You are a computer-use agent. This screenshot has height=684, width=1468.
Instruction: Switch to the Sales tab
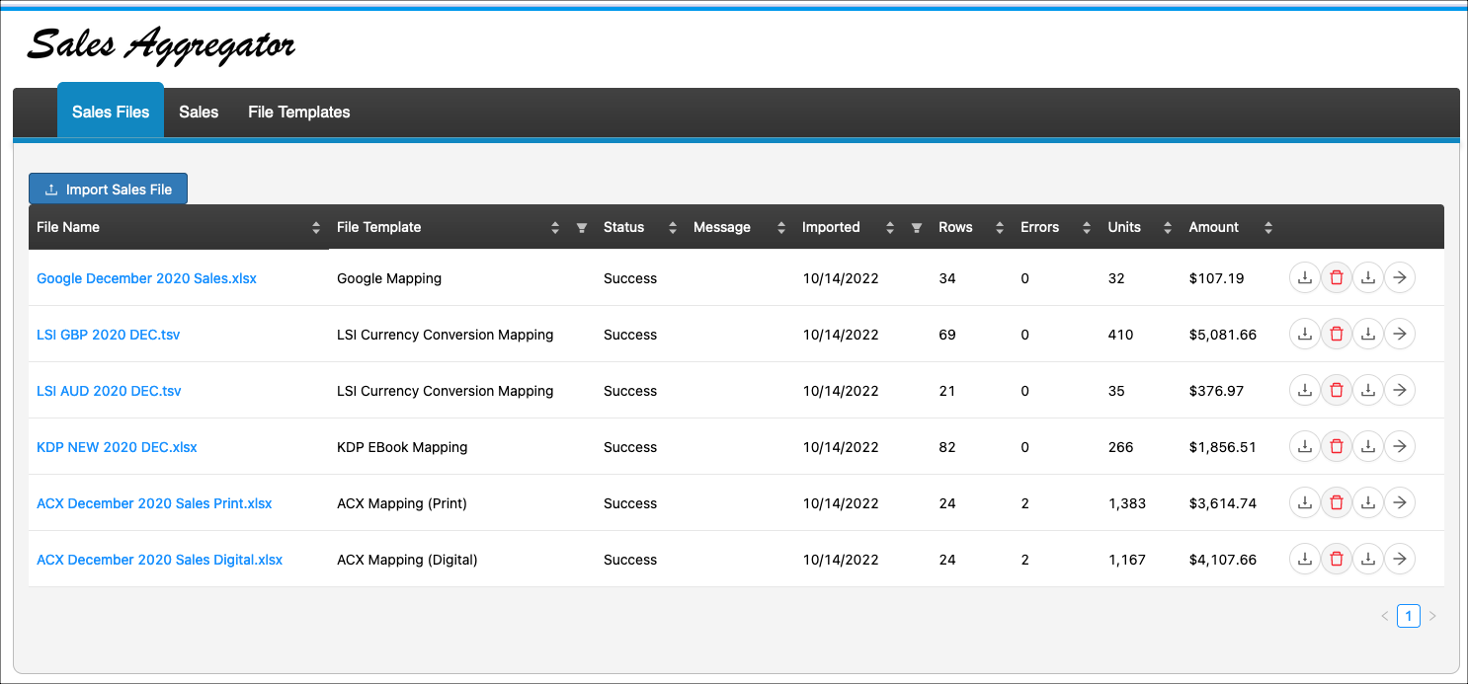[199, 112]
